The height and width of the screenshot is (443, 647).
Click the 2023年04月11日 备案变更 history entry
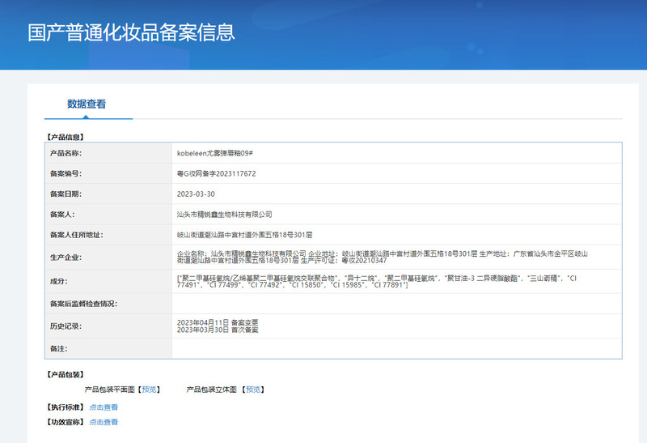[x=217, y=322]
